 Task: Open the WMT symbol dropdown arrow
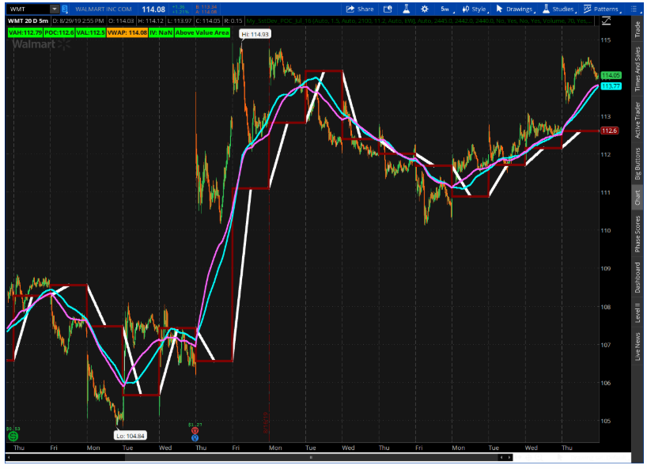[x=55, y=9]
